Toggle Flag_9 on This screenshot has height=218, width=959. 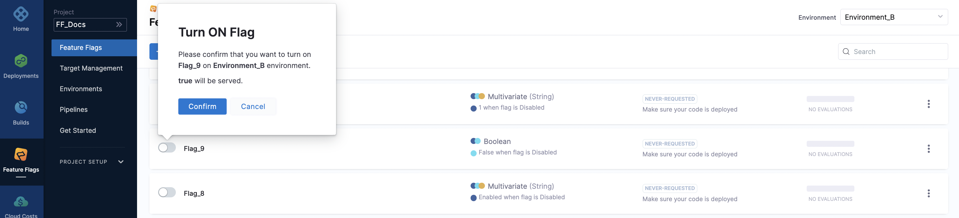(x=167, y=148)
